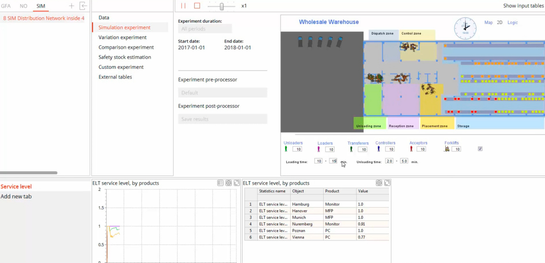Click the Forklifts vehicle icon
Image resolution: width=545 pixels, height=263 pixels.
[x=447, y=149]
